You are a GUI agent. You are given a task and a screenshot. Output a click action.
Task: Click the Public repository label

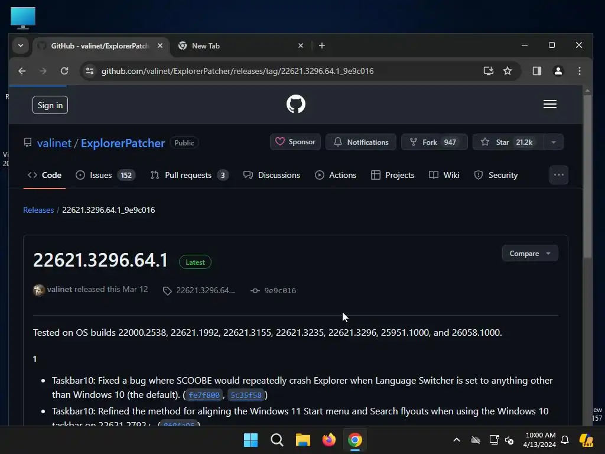pyautogui.click(x=184, y=143)
